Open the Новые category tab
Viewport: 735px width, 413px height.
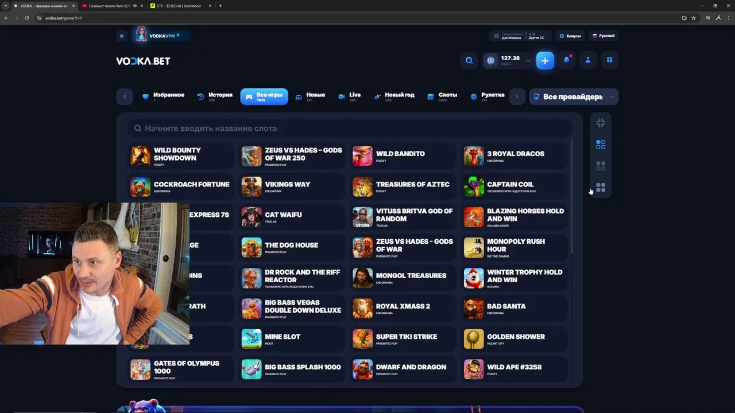point(310,96)
